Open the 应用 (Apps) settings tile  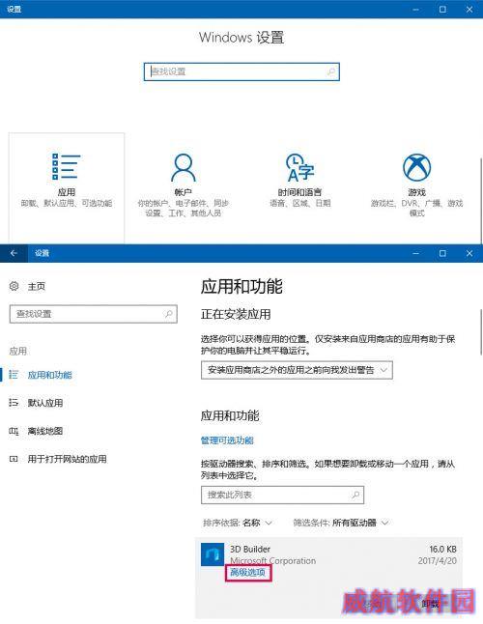[x=67, y=187]
